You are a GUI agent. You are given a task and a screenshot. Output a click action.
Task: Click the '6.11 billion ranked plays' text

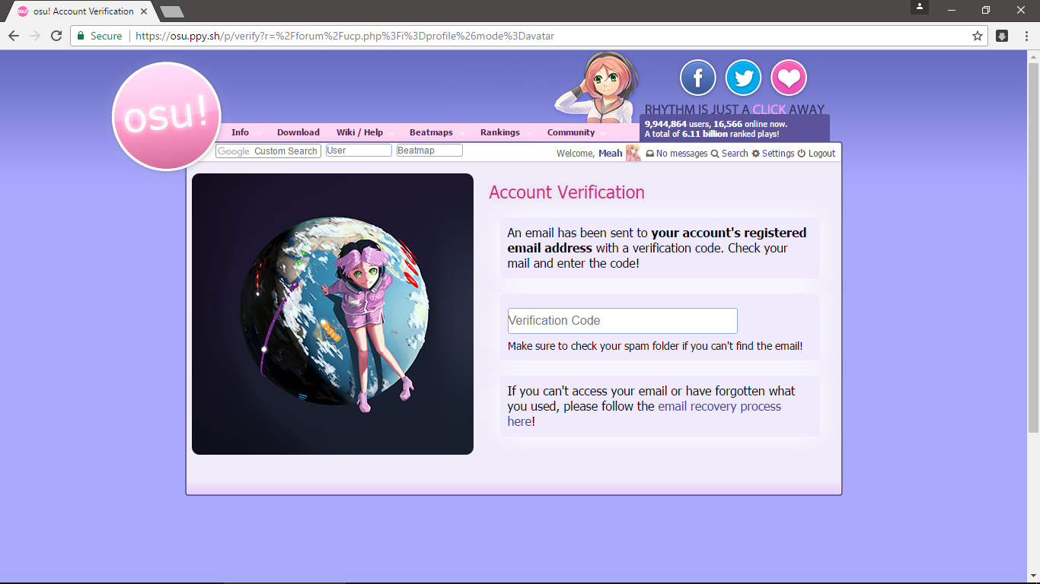(730, 134)
